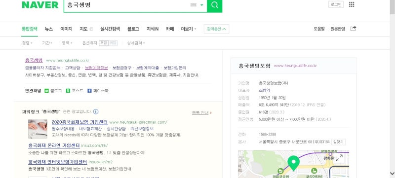Open the 보험계약정보 sublink
Image resolution: width=395 pixels, height=178 pixels.
click(96, 68)
